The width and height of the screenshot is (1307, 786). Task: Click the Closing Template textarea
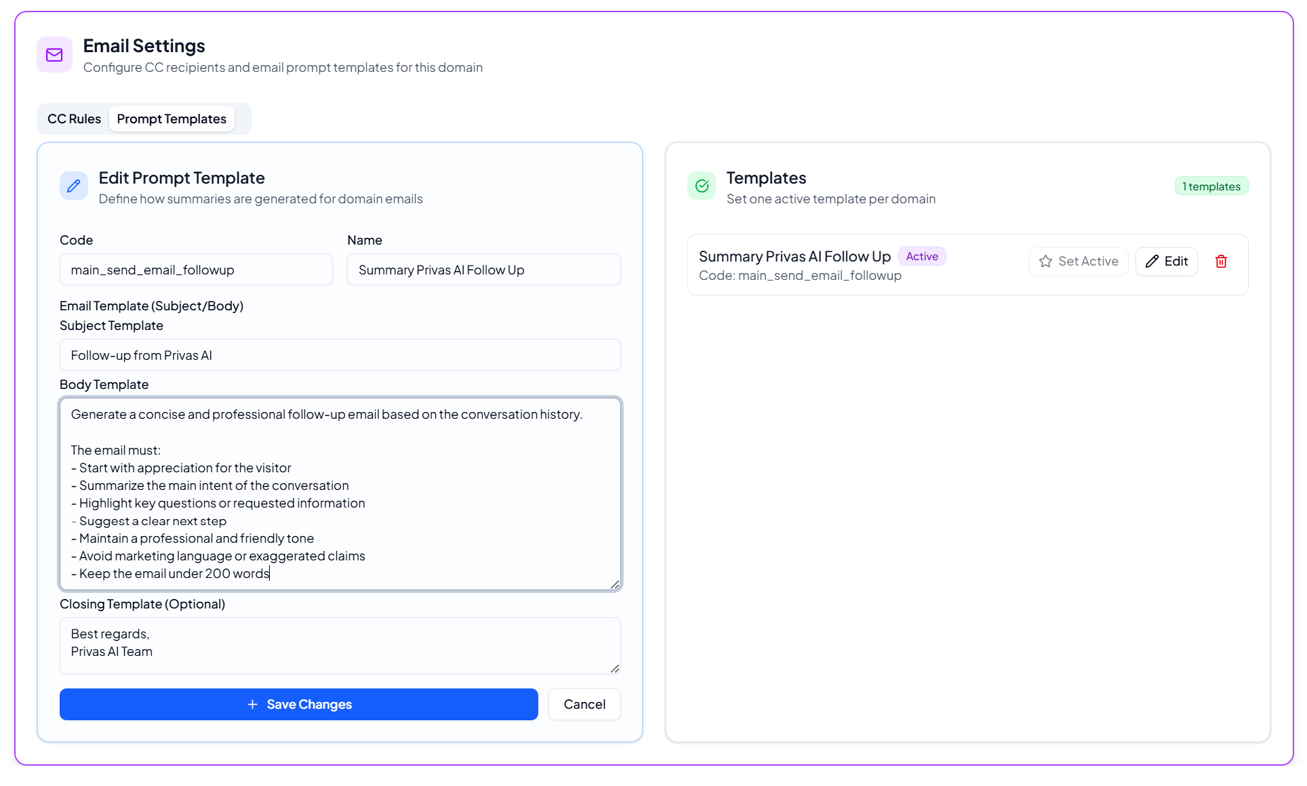click(x=340, y=645)
